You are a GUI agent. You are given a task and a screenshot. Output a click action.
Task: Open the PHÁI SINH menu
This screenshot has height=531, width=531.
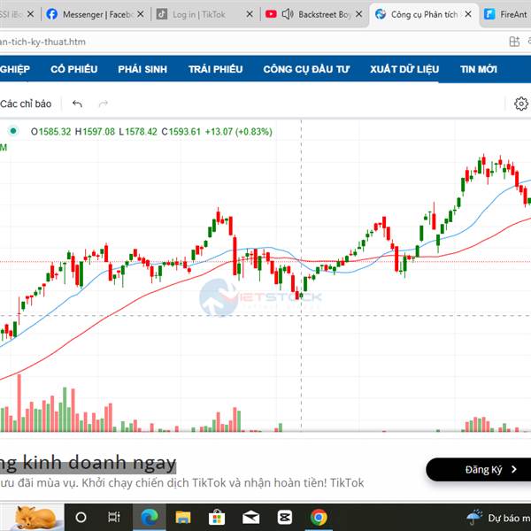[x=142, y=69]
